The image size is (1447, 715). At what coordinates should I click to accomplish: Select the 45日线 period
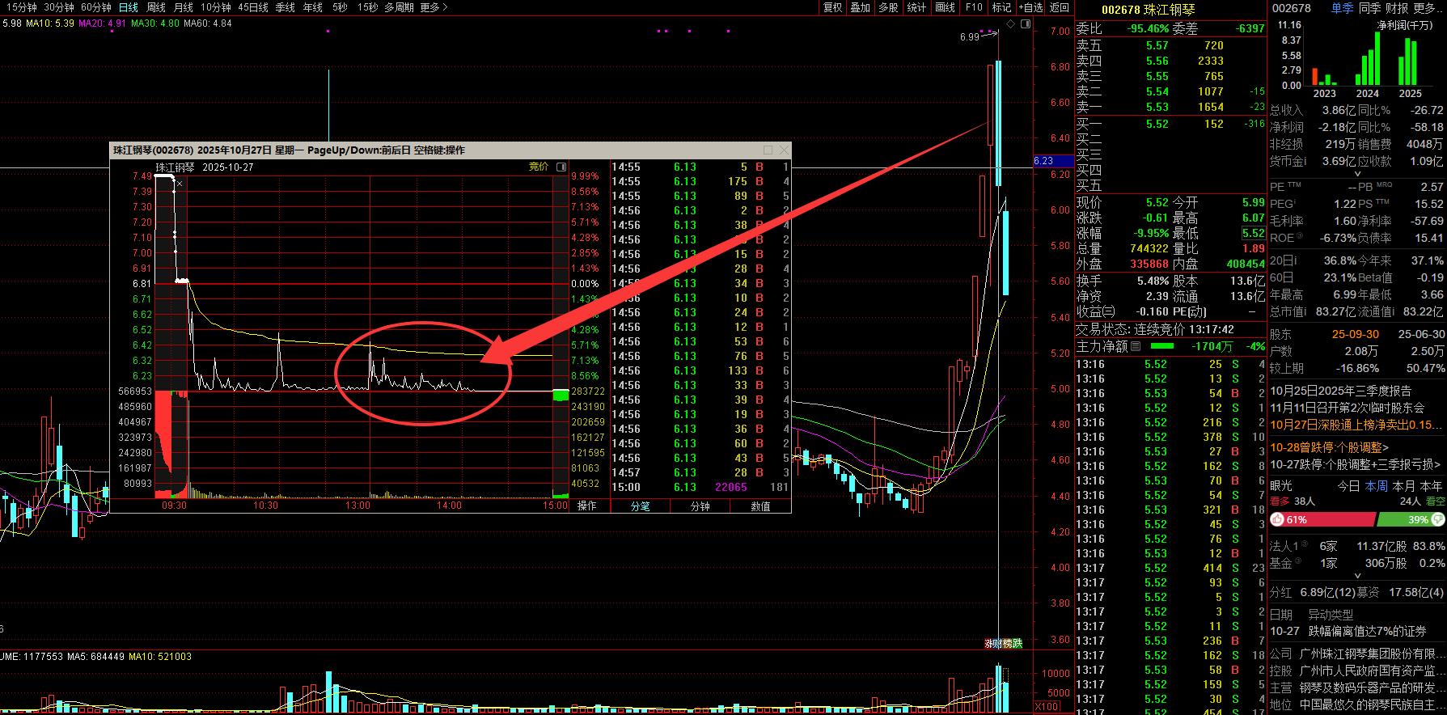(253, 7)
